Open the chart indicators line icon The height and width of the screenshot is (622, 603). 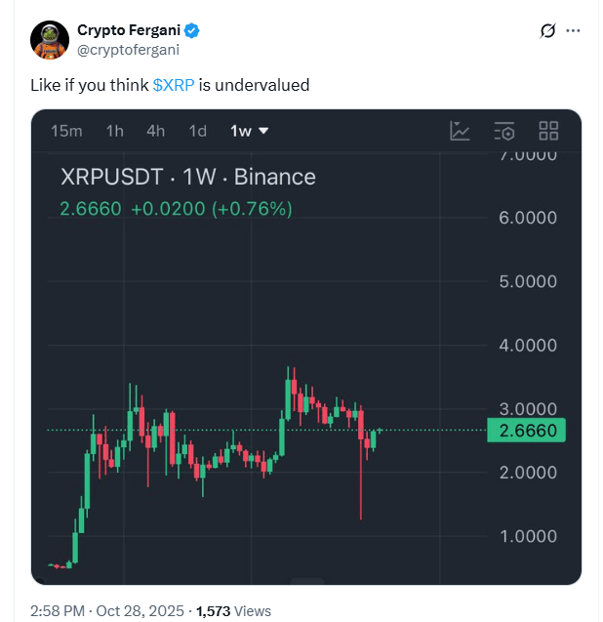[x=460, y=131]
